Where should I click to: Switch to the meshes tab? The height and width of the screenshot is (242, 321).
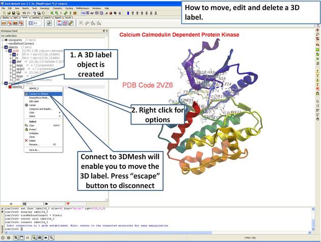[x=35, y=17]
